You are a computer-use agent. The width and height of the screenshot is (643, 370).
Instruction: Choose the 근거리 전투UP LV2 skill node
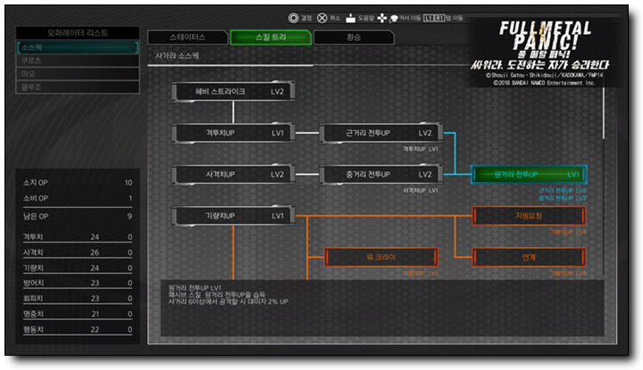pos(381,133)
